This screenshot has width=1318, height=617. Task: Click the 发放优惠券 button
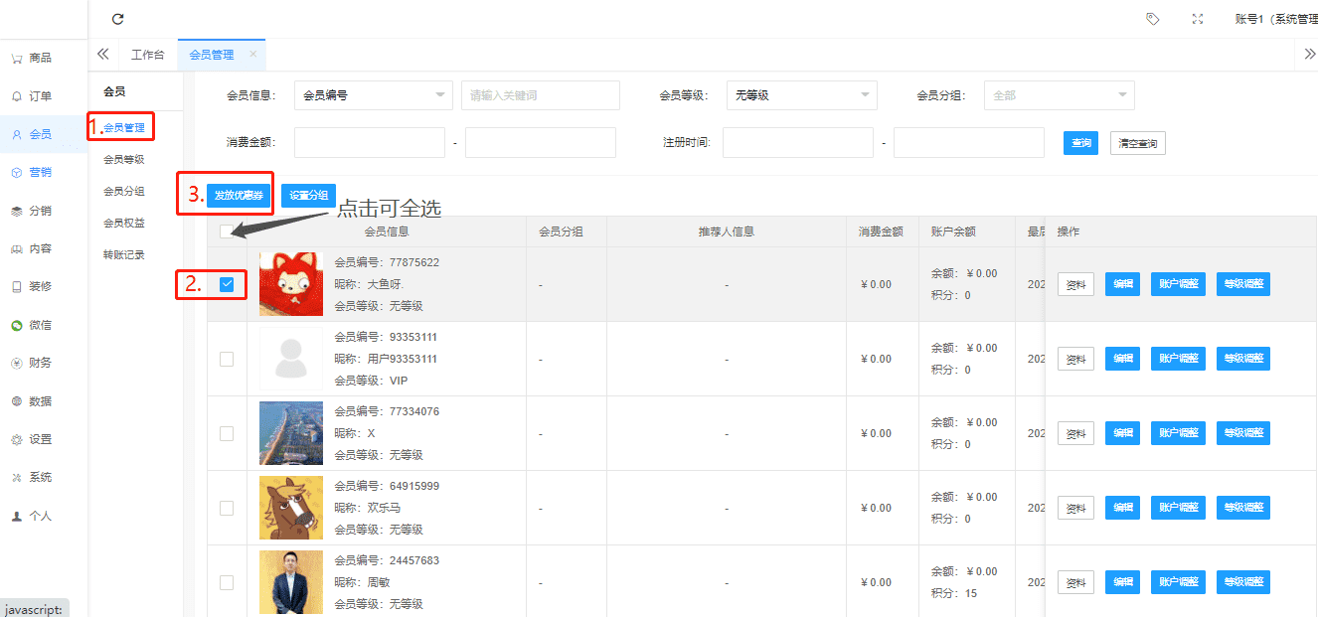pyautogui.click(x=239, y=196)
